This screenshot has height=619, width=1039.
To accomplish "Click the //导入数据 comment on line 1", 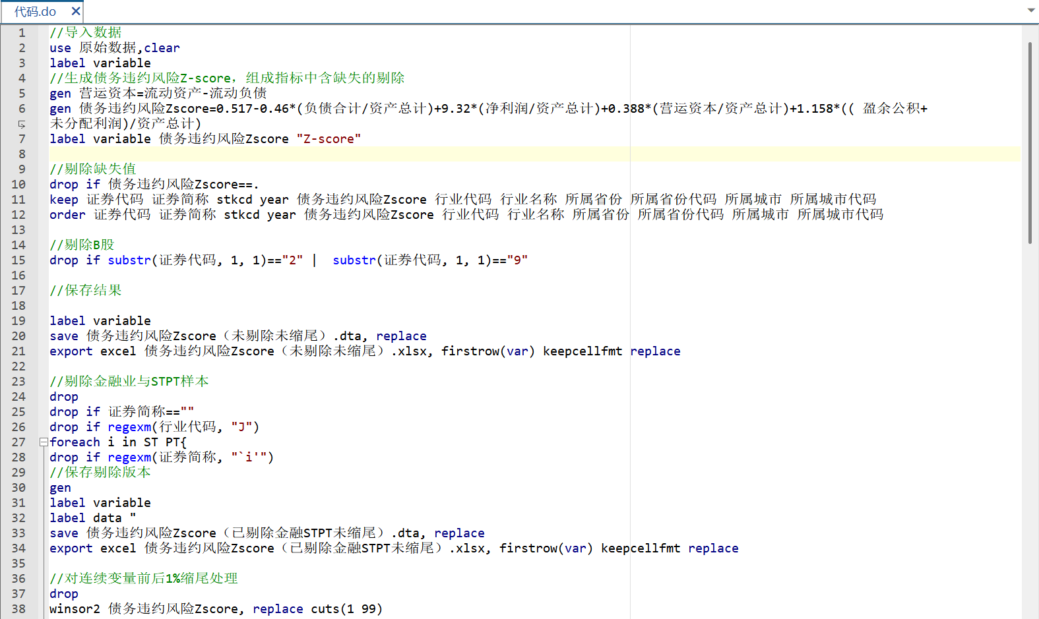I will click(x=86, y=33).
